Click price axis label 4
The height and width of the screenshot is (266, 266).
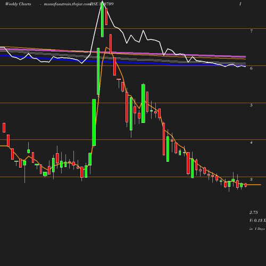[x=251, y=143]
